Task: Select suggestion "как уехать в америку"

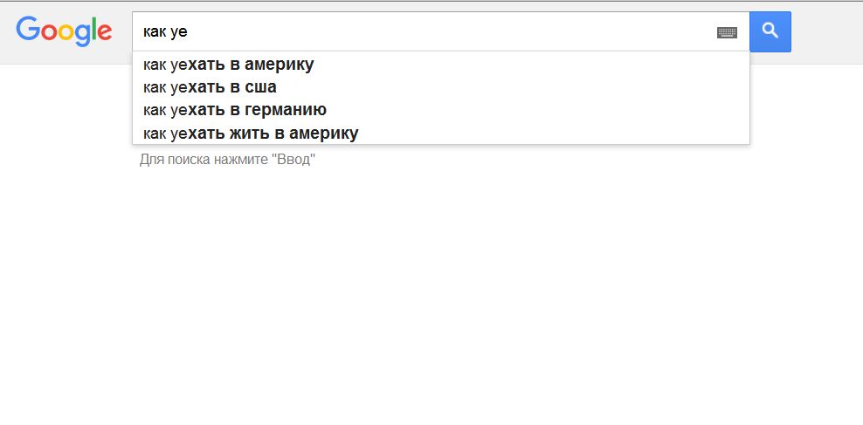Action: point(440,65)
